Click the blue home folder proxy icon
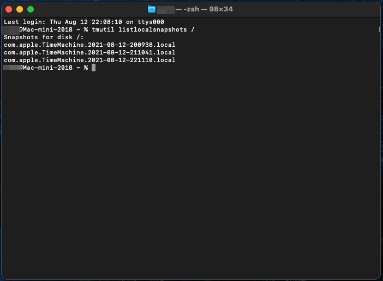Viewport: 383px width, 281px height. (152, 9)
